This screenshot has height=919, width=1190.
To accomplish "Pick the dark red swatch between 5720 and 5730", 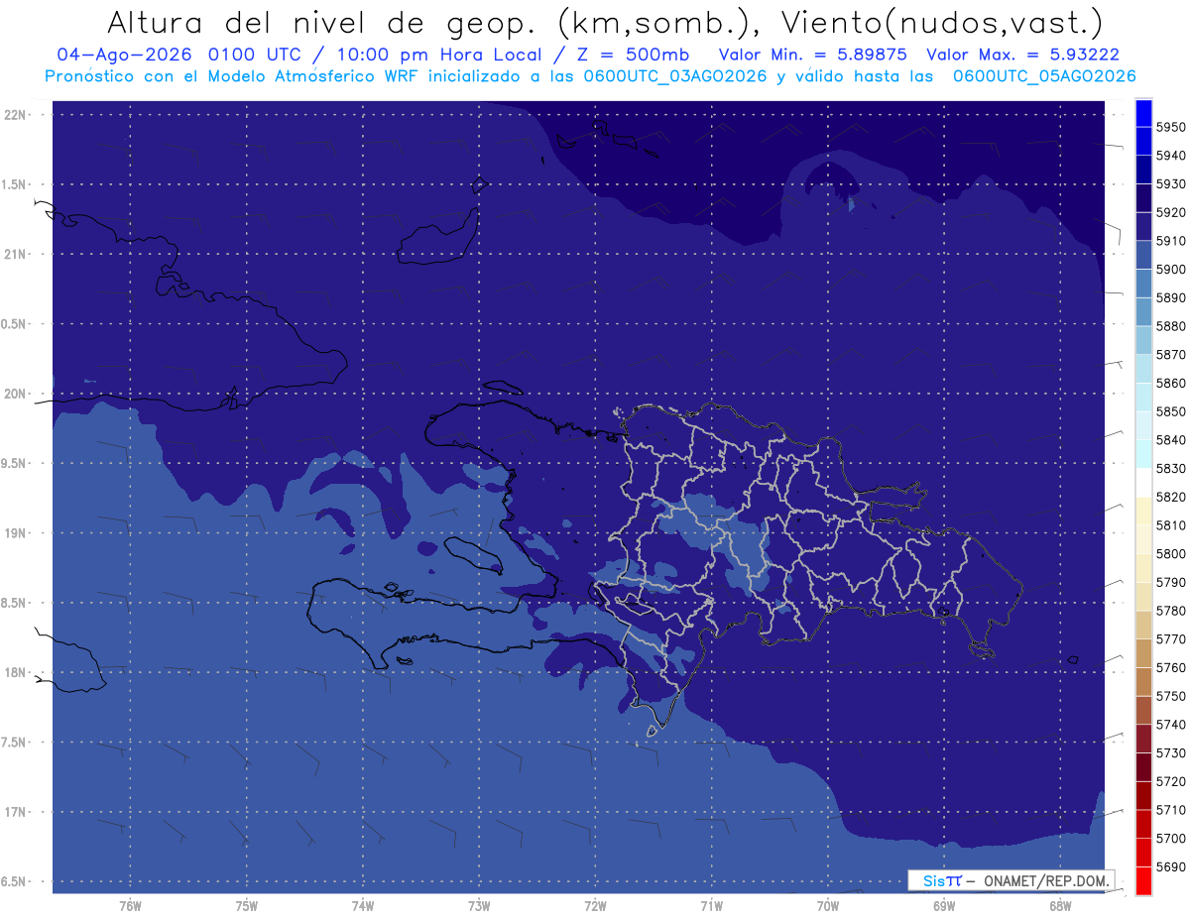I will tap(1143, 767).
